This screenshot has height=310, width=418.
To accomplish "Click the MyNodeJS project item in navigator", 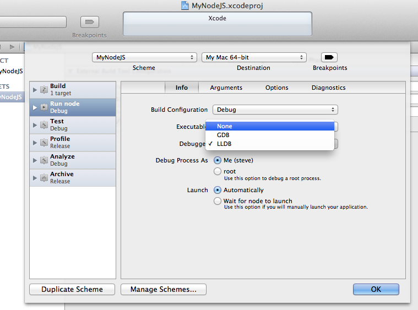I will pos(12,71).
